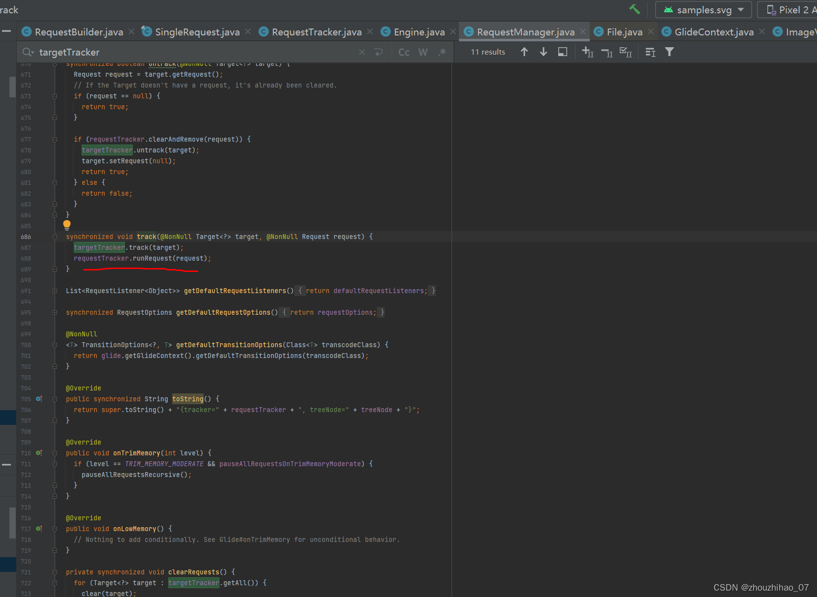
Task: Click the onLowMemory method name
Action: [x=135, y=529]
